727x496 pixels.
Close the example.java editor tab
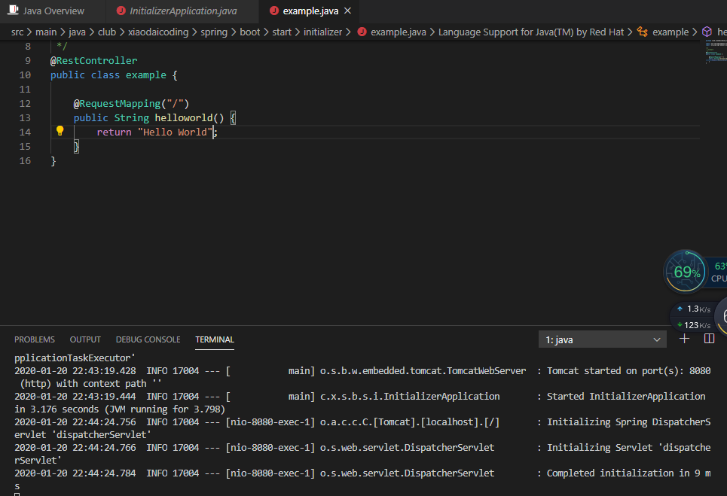347,11
